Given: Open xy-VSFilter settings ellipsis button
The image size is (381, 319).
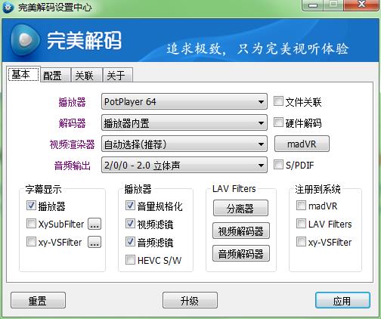Looking at the screenshot, I should coord(94,242).
